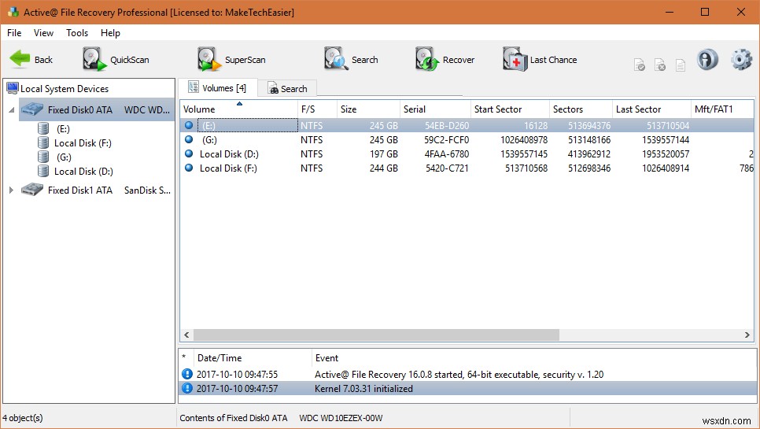Click the 4 object(s) status bar text

22,417
